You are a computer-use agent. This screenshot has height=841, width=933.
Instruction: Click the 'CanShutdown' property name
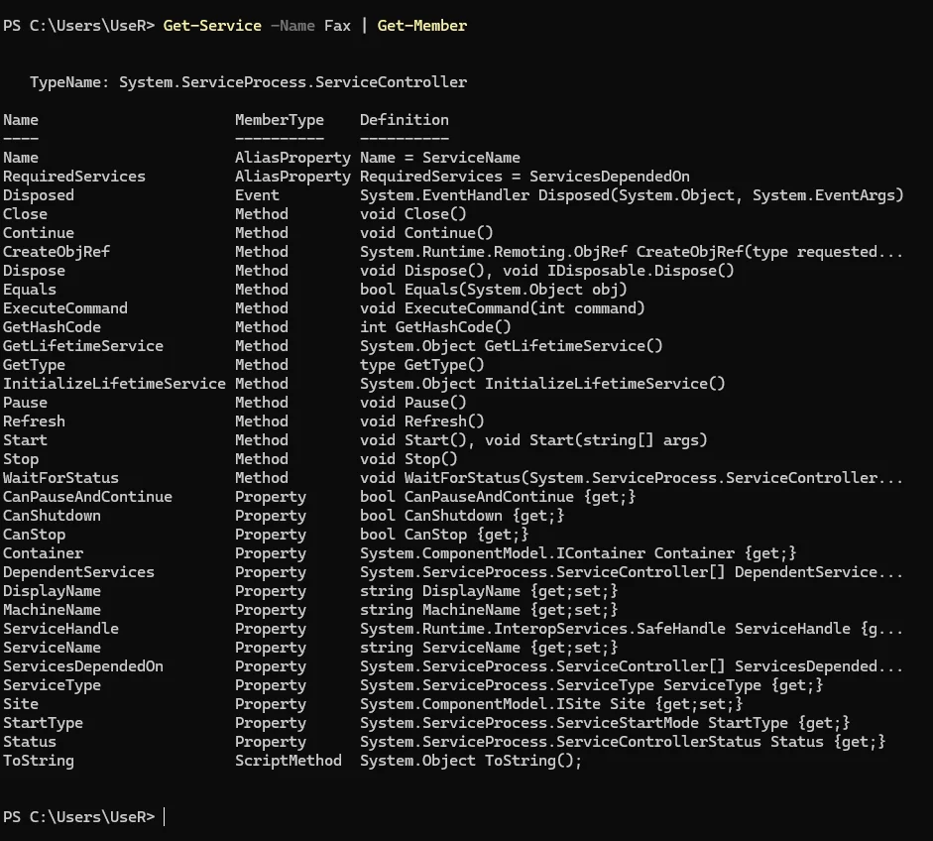coord(52,516)
